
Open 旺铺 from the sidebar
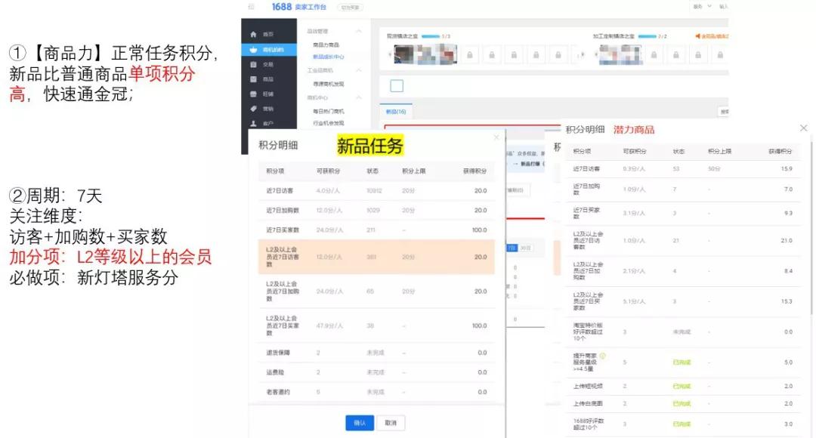click(252, 94)
